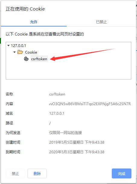Click the path value slash
Screen dimensions: 137x184
(x=50, y=123)
